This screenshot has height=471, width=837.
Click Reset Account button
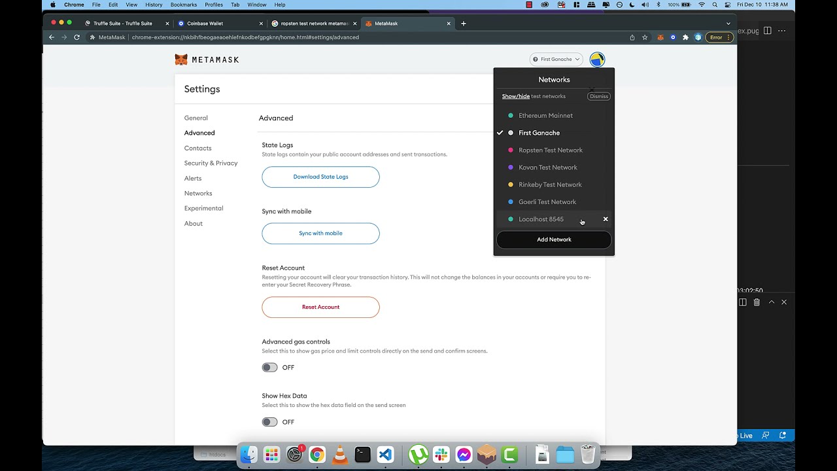pyautogui.click(x=320, y=307)
